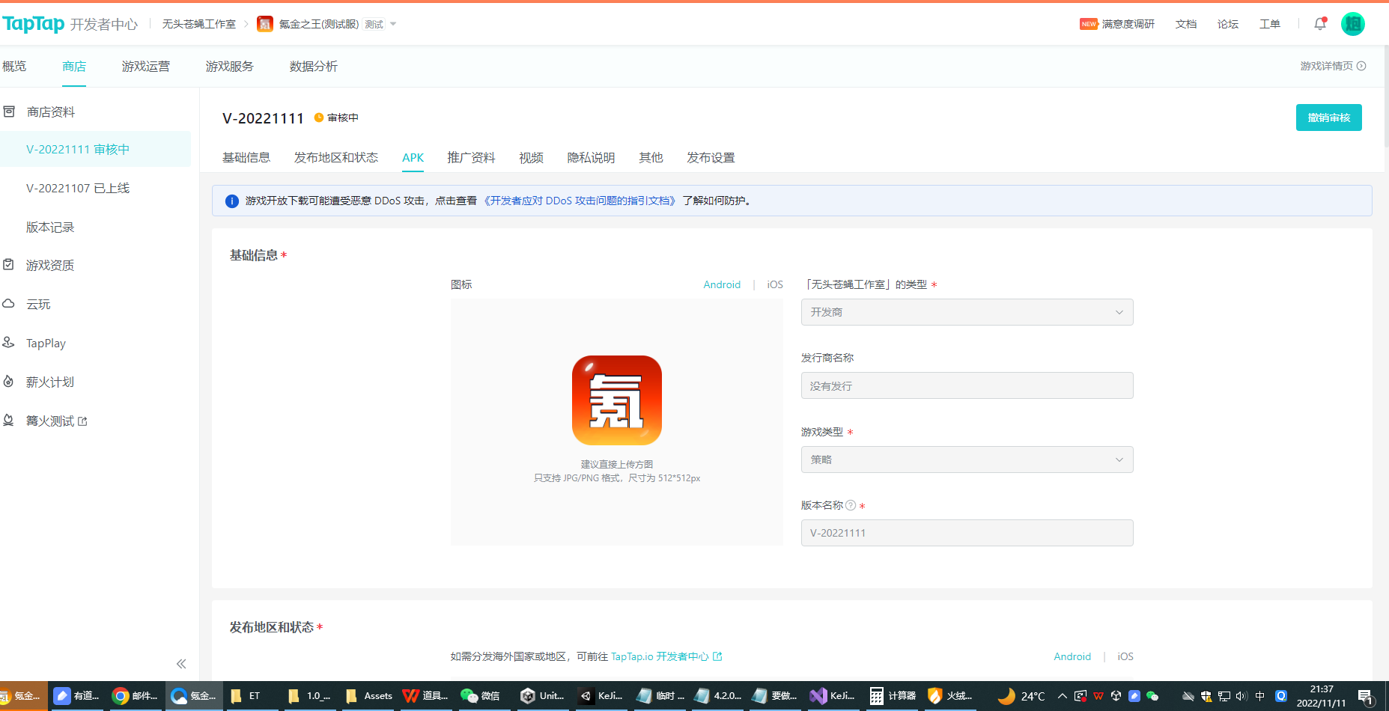
Task: Click the 发行商名称 input field
Action: (x=967, y=385)
